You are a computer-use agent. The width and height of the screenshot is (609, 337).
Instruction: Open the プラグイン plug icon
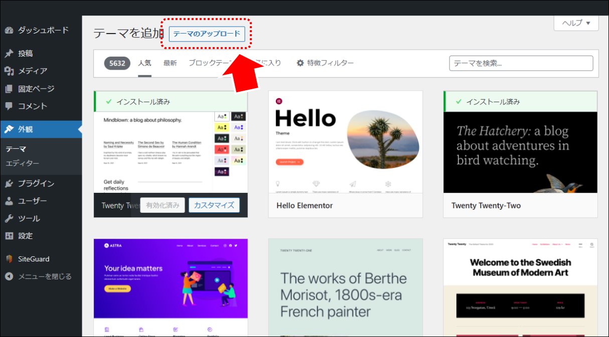[x=9, y=183]
